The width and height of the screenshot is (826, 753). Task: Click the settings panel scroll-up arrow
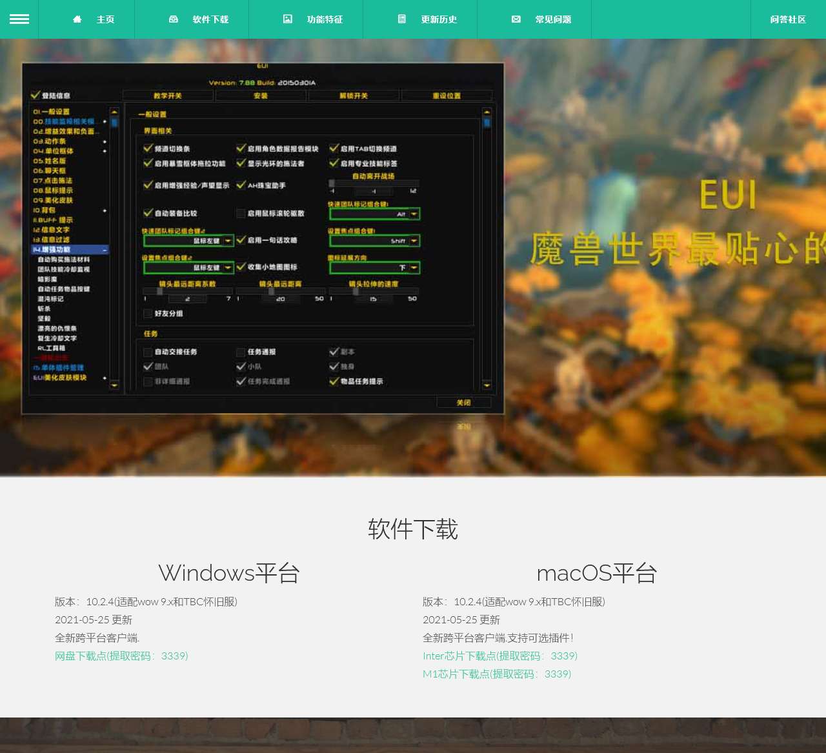[487, 112]
